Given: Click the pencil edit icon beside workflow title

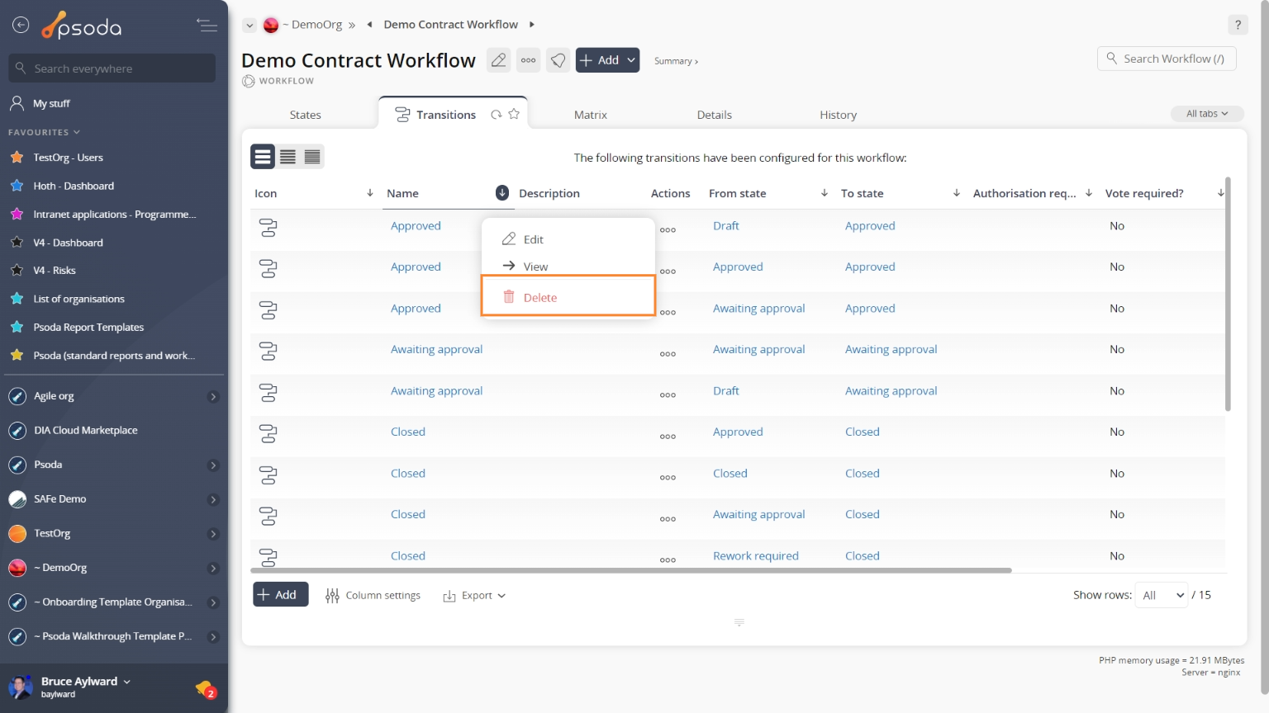Looking at the screenshot, I should pos(498,60).
